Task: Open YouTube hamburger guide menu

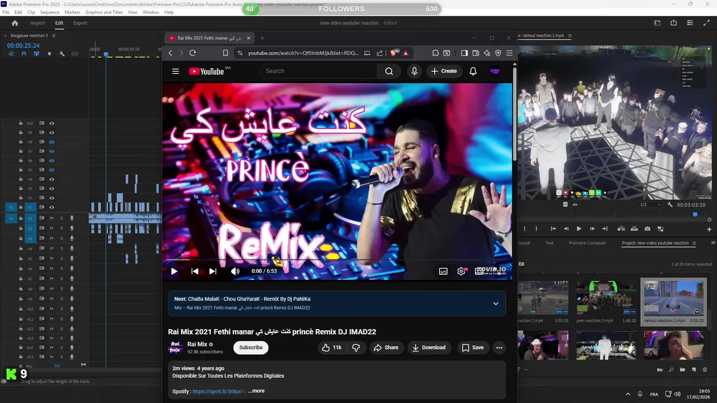Action: point(175,71)
